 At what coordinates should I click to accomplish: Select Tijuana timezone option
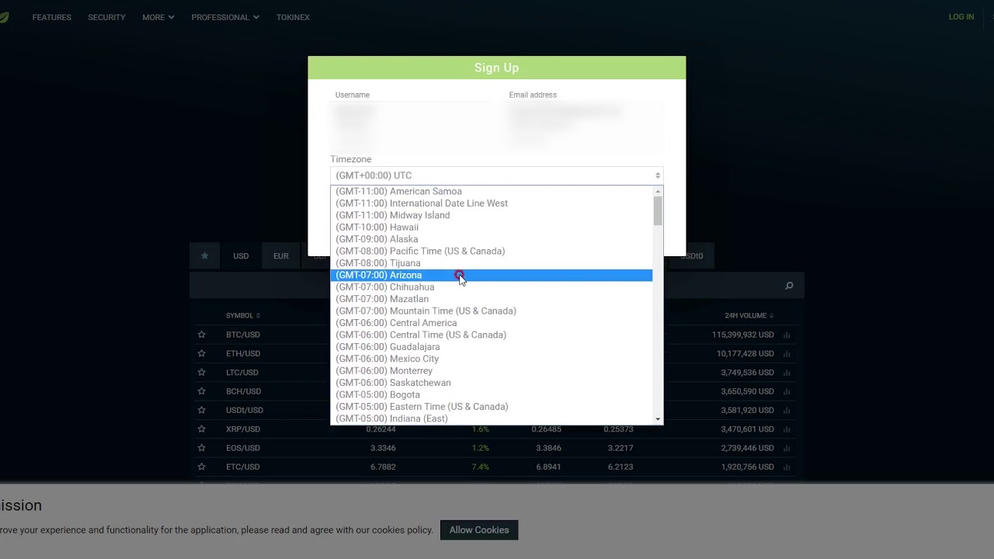click(492, 263)
